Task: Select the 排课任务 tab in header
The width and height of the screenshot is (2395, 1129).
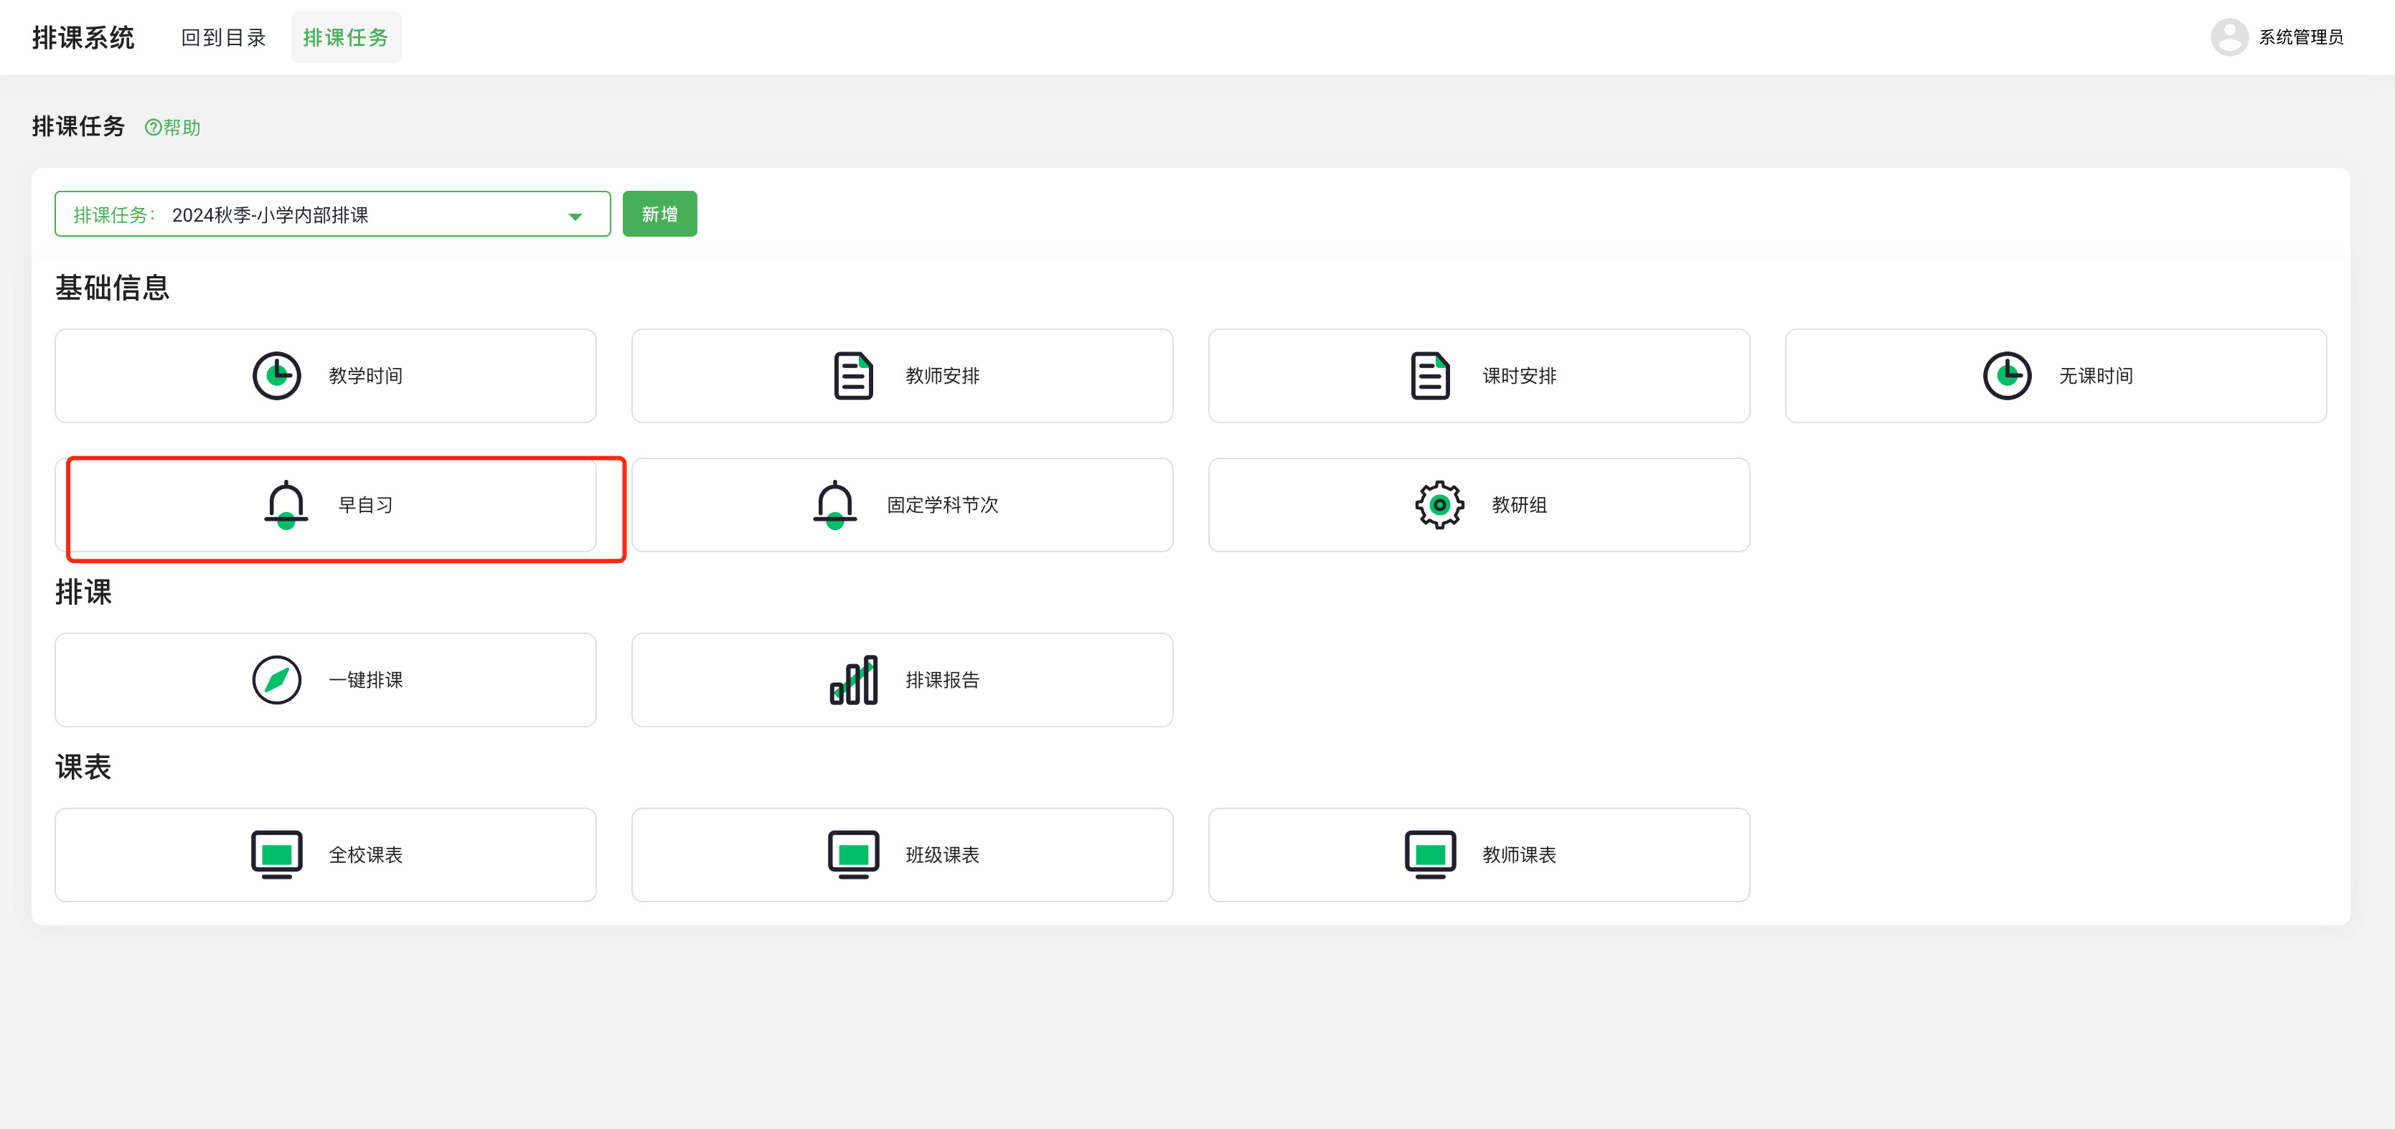Action: point(346,37)
